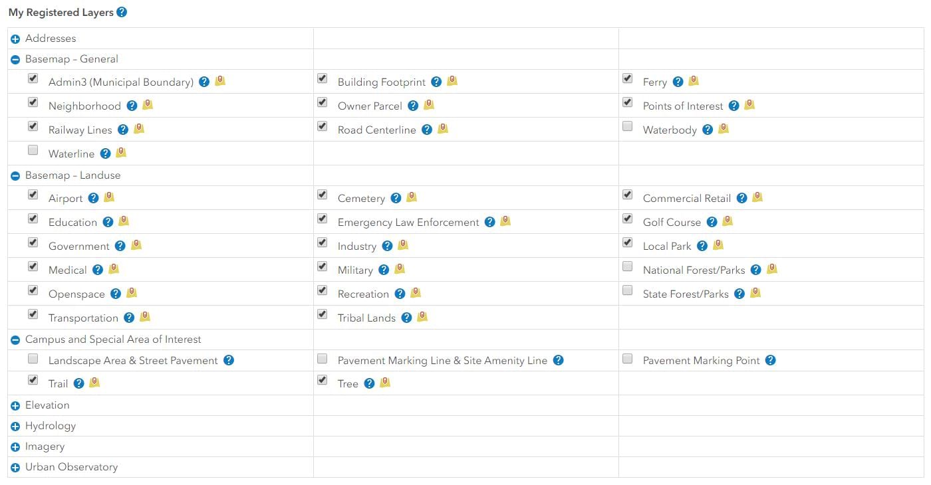Expand the Elevation layer group
The image size is (931, 485).
click(x=15, y=406)
